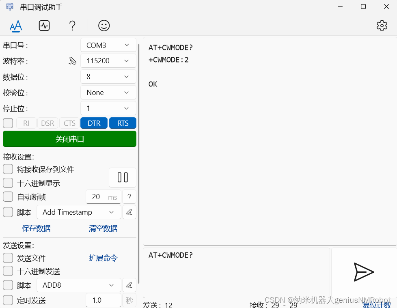The width and height of the screenshot is (397, 308).
Task: Enable the timed sending checkbox
Action: [x=8, y=300]
